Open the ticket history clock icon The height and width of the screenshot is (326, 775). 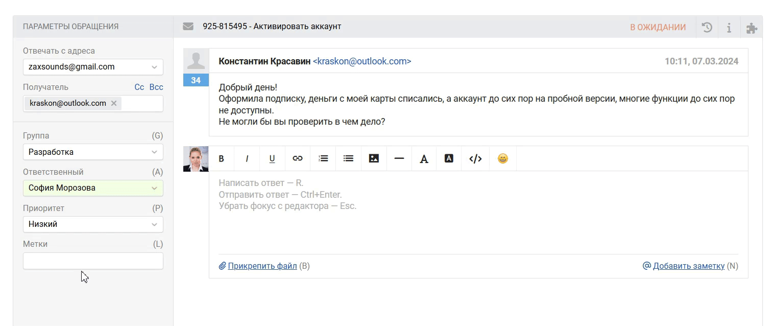[x=707, y=27]
